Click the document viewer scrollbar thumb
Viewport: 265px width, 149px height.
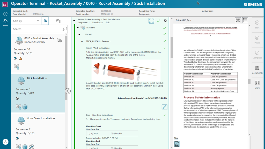(249, 81)
